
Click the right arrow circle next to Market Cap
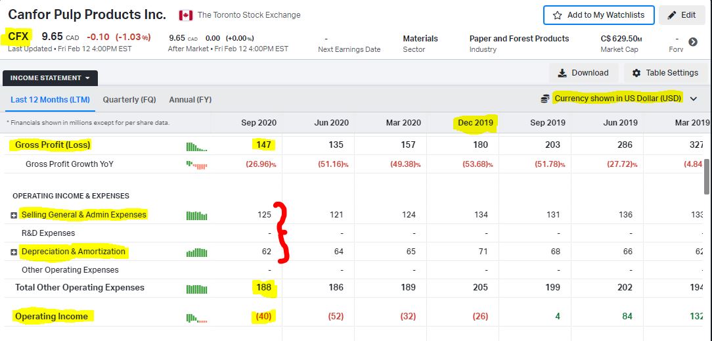tap(693, 42)
